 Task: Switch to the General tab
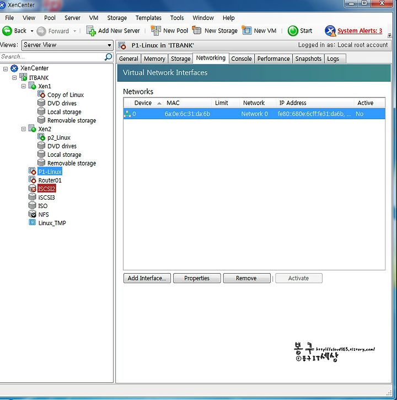pos(128,58)
